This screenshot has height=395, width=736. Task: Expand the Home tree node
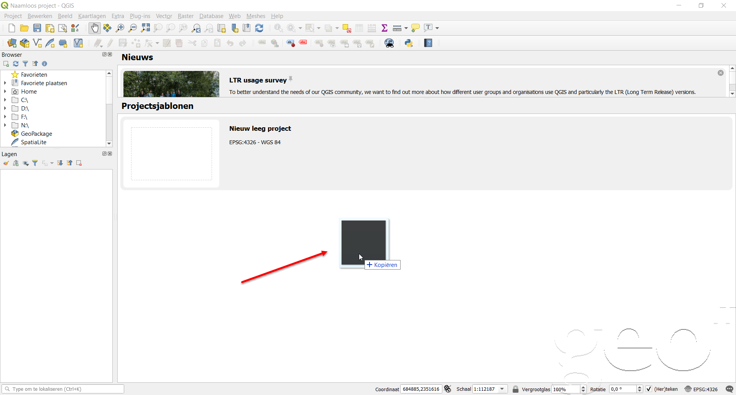(5, 91)
